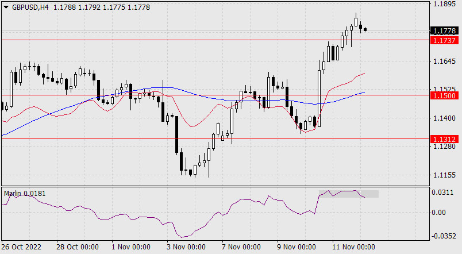The width and height of the screenshot is (462, 254).
Task: Select the gray rectangle in Marlin window
Action: coord(349,194)
